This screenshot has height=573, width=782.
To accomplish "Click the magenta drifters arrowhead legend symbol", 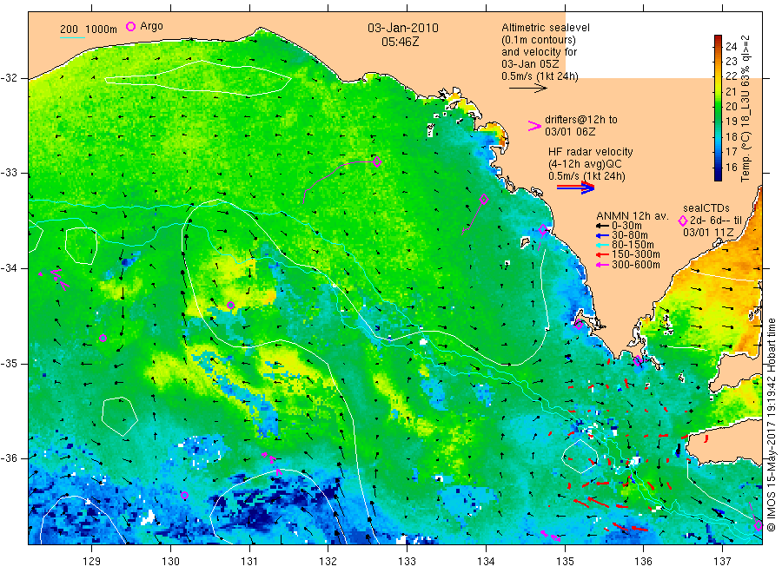I will pos(534,126).
